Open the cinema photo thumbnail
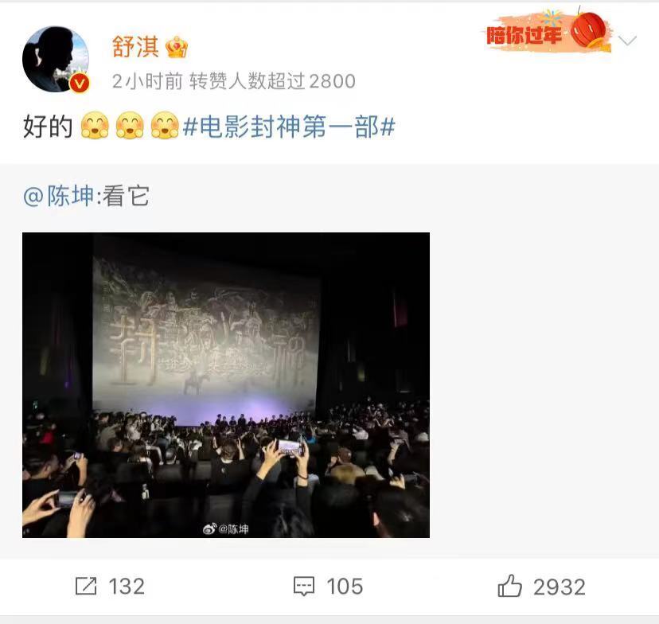This screenshot has height=624, width=659. pos(226,385)
